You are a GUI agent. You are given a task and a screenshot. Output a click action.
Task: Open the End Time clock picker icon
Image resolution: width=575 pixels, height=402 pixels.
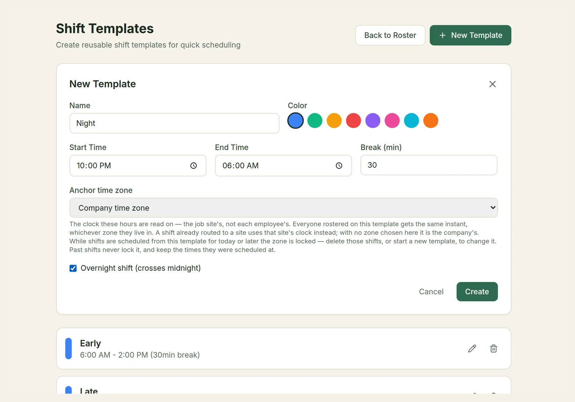click(339, 166)
